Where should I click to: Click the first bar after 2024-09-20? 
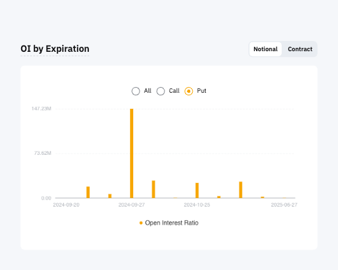click(88, 192)
